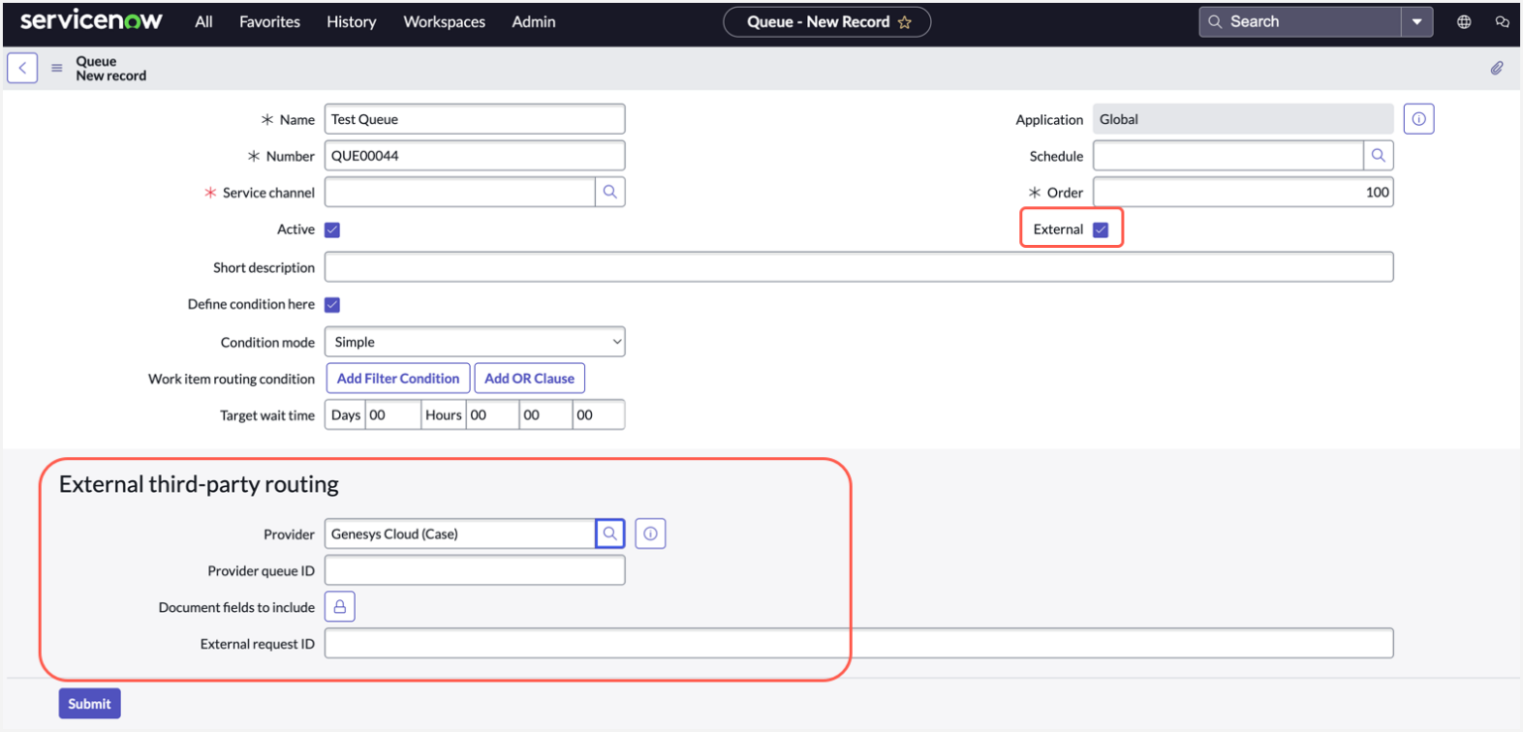This screenshot has width=1523, height=732.
Task: Click the chat Connect icon in header
Action: point(1502,21)
